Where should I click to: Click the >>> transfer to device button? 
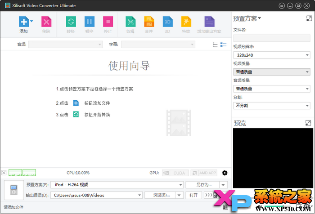(x=210, y=195)
